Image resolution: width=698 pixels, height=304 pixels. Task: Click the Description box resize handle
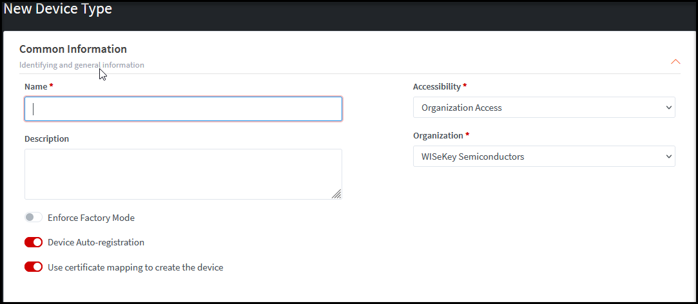coord(336,194)
